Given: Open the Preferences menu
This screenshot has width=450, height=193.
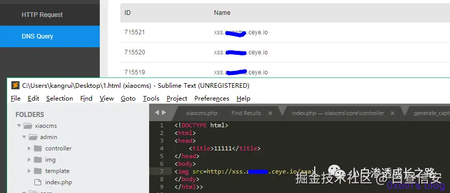Looking at the screenshot, I should click(x=212, y=99).
